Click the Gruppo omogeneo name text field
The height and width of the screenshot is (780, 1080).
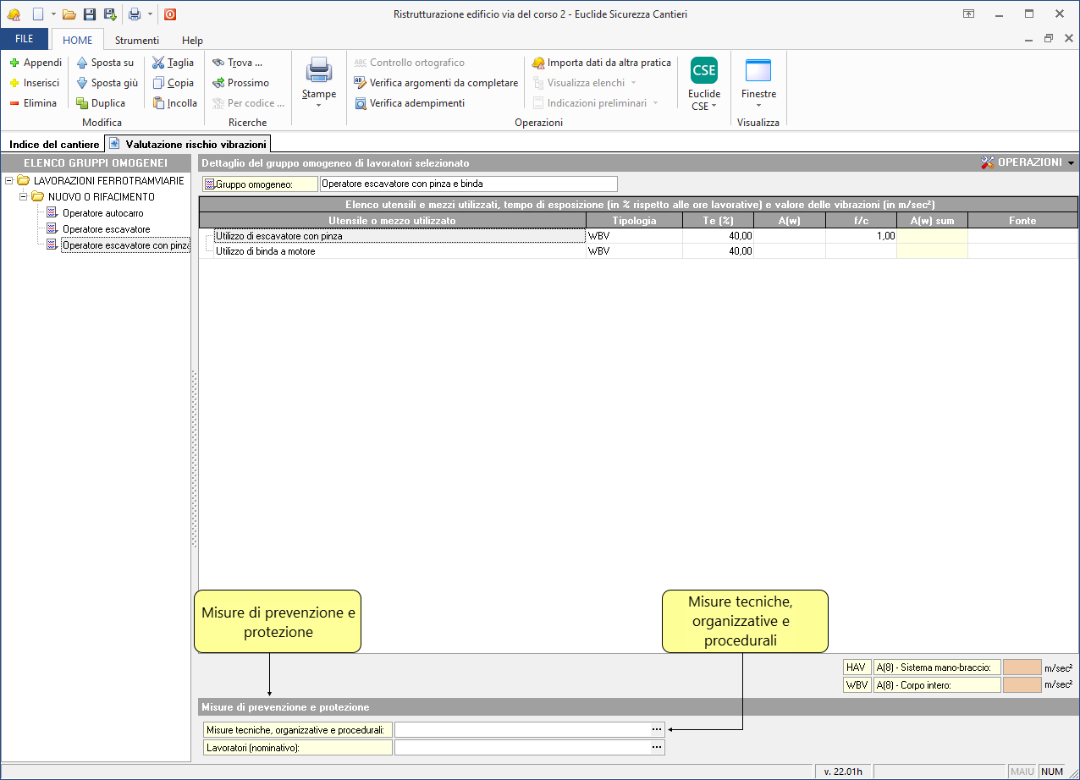tap(468, 184)
